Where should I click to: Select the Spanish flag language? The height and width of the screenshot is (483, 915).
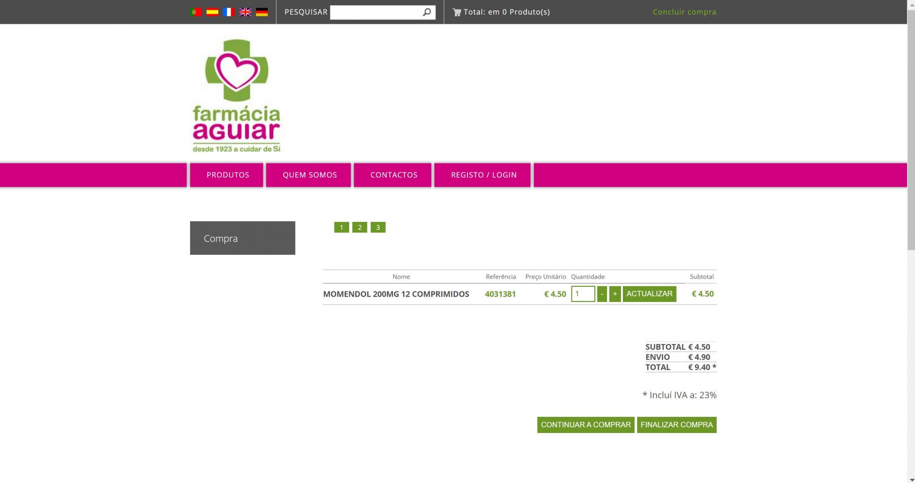(x=212, y=12)
